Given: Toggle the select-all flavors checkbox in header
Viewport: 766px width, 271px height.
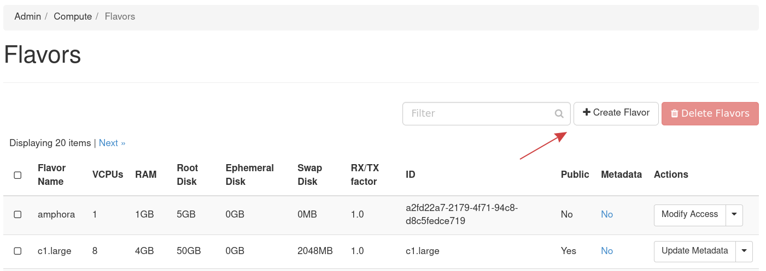Looking at the screenshot, I should pyautogui.click(x=17, y=175).
